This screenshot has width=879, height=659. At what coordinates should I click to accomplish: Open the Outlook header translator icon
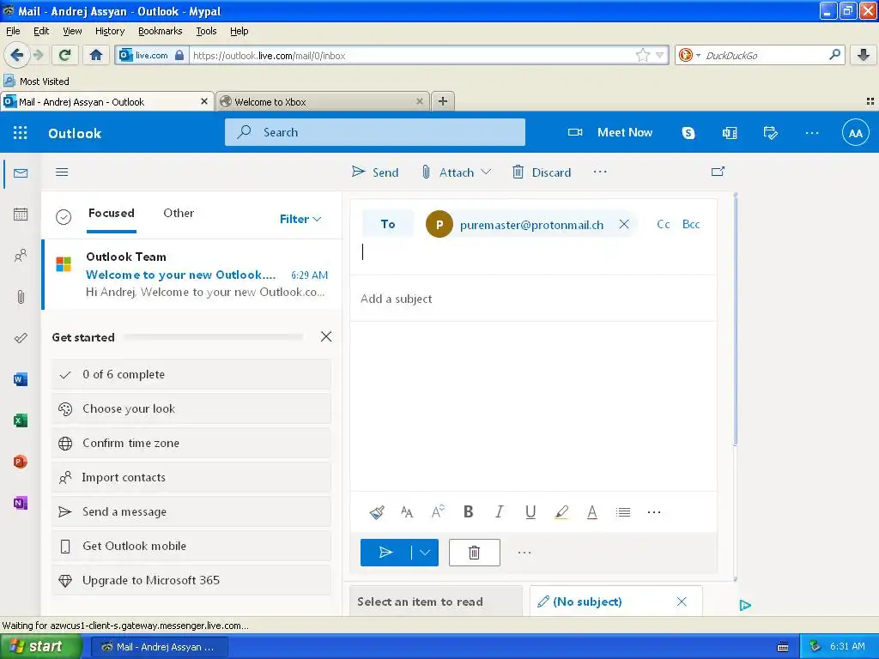(730, 133)
